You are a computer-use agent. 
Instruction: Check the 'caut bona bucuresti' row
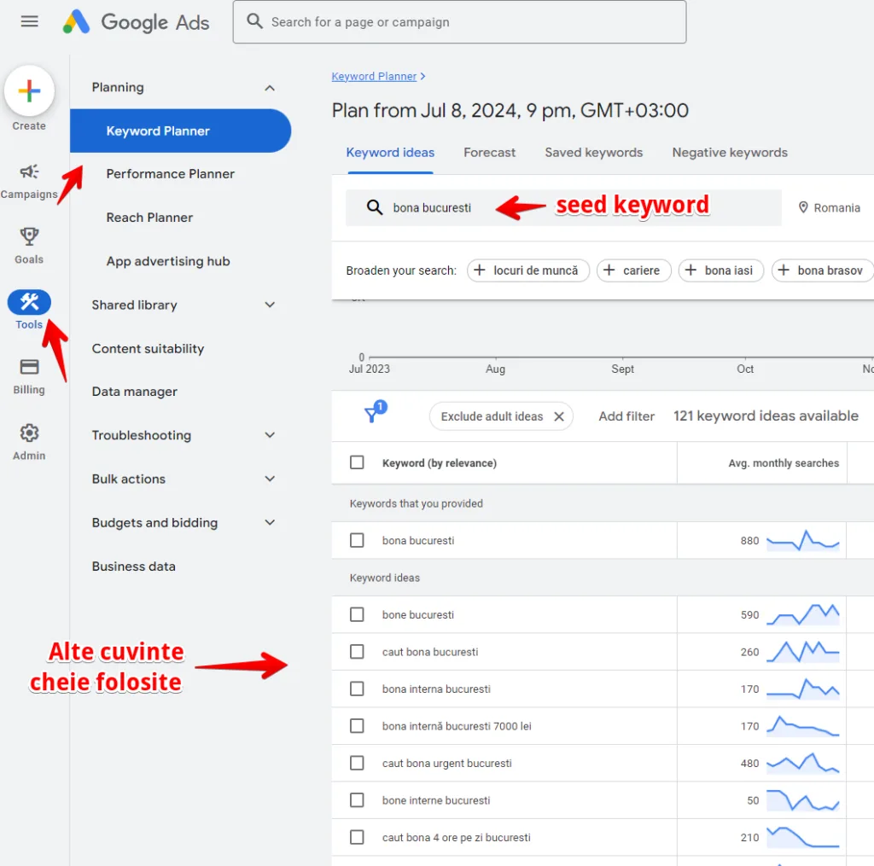click(357, 652)
